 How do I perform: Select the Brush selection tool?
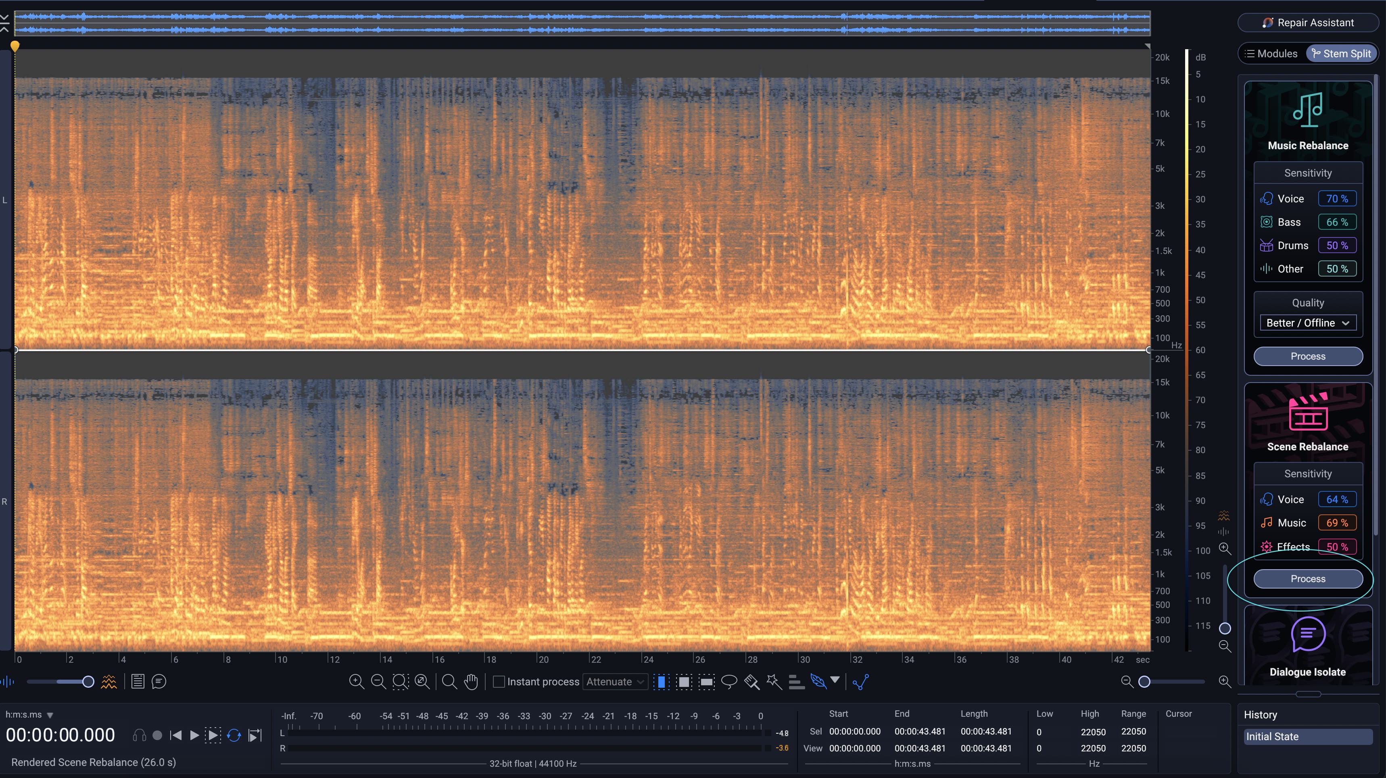coord(751,681)
